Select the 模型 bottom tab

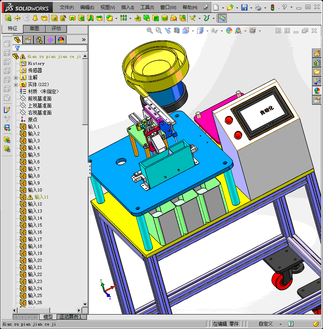coord(48,316)
